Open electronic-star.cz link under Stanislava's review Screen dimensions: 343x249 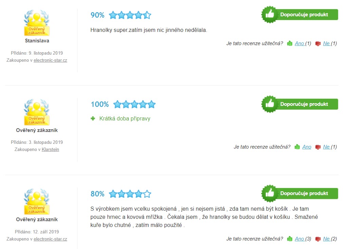(x=50, y=60)
